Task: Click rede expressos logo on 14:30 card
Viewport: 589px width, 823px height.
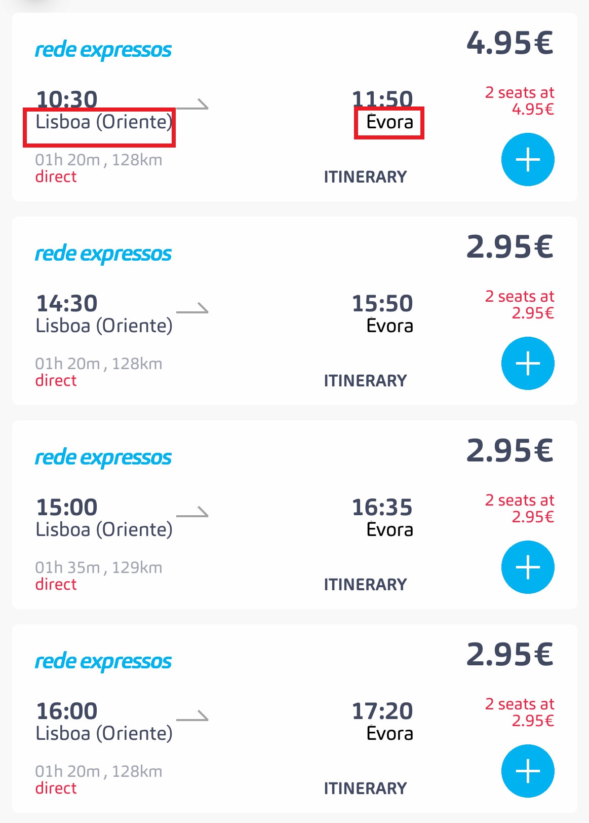Action: [103, 254]
